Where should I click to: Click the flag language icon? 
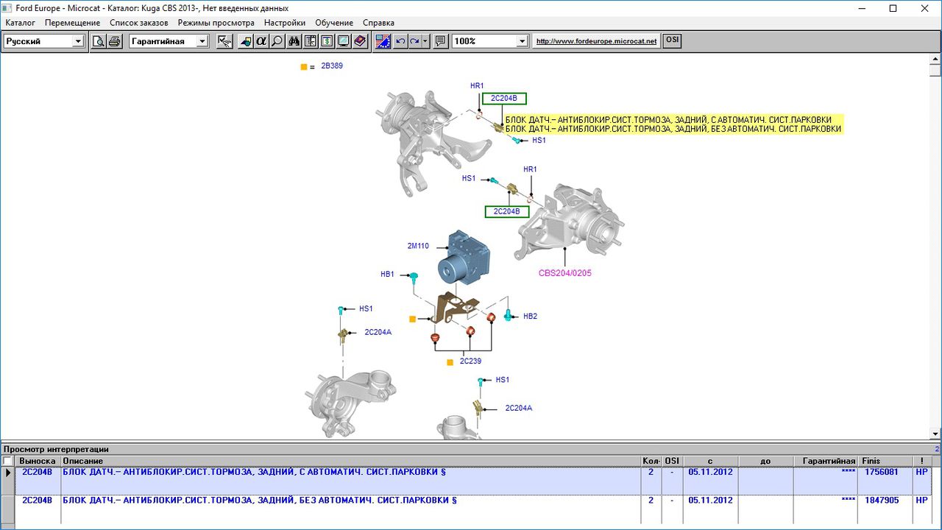(383, 41)
